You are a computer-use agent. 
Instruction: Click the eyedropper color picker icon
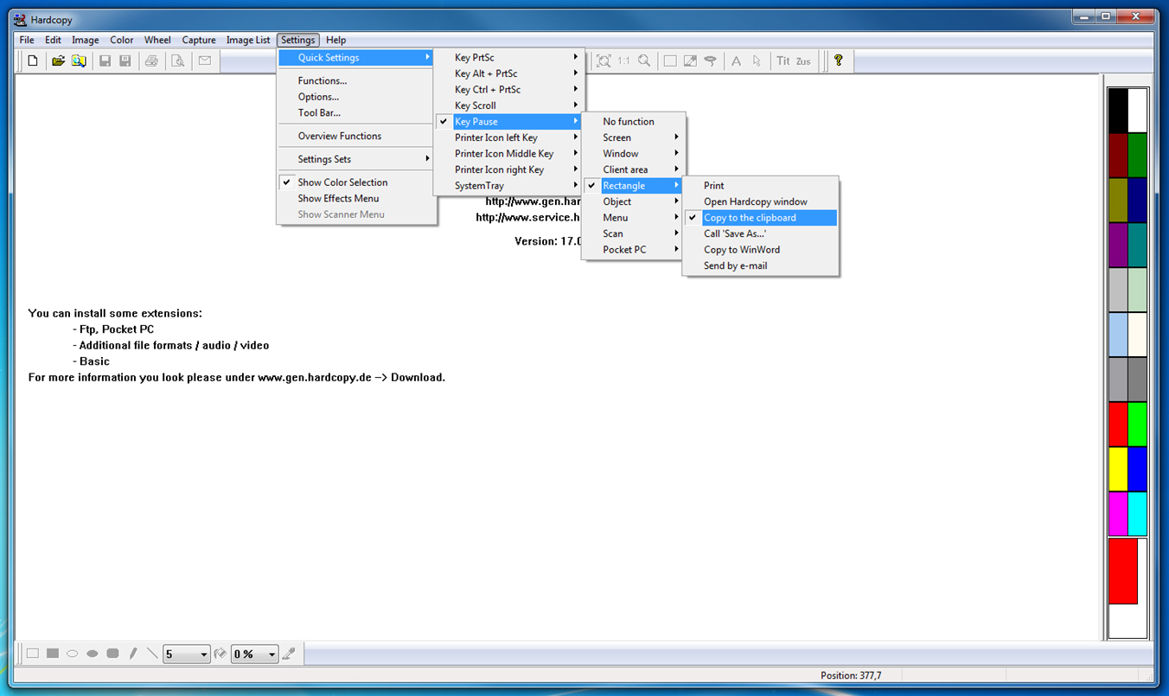pos(289,654)
